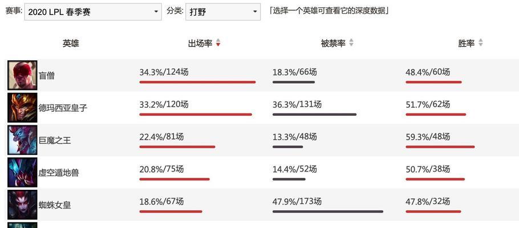The image size is (519, 228).
Task: Sort by 被禁率 using its arrow icon
Action: (351, 43)
